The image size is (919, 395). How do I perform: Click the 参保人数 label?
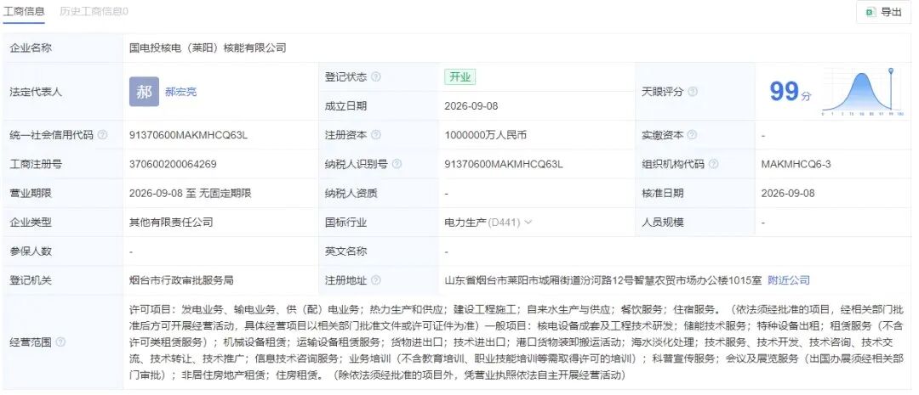[x=31, y=251]
